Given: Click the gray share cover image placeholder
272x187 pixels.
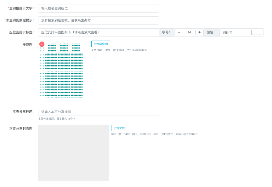Looking at the screenshot, I should pos(73,153).
